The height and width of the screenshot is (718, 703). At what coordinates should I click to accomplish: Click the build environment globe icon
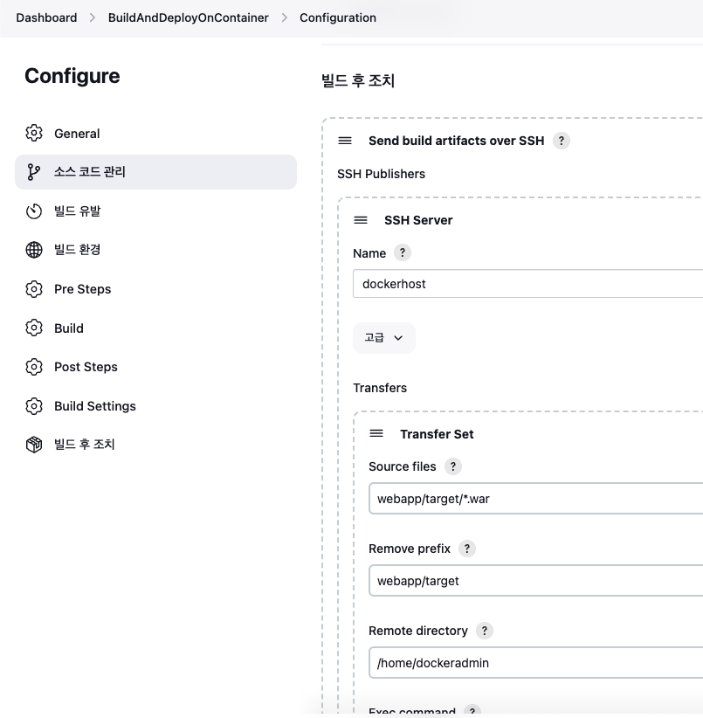point(34,250)
